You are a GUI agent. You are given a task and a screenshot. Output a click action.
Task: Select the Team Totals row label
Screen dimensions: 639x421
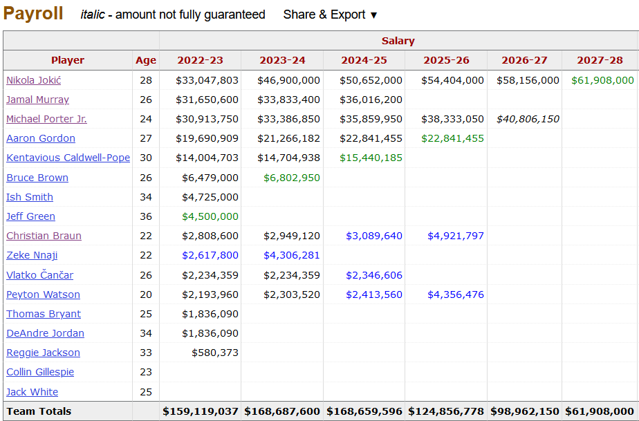coord(39,411)
